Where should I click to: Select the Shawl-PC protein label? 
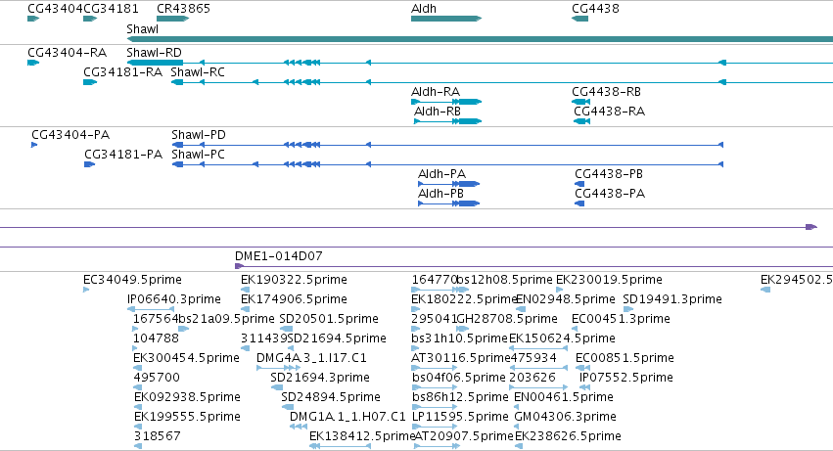(x=198, y=155)
